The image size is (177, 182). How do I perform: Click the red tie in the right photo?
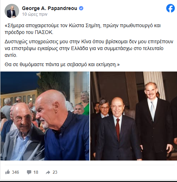pos(118,129)
